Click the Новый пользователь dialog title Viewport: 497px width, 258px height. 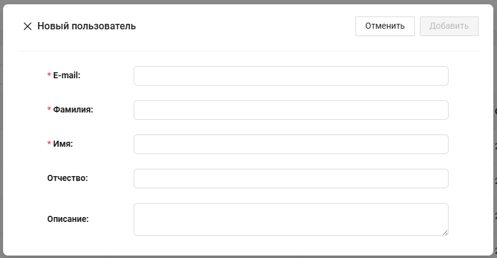(x=86, y=26)
